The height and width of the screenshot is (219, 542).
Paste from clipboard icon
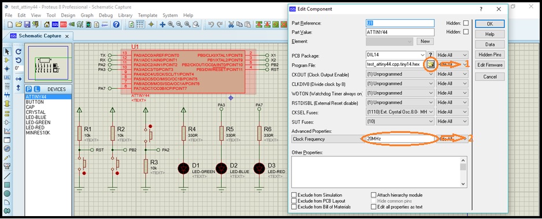click(247, 24)
